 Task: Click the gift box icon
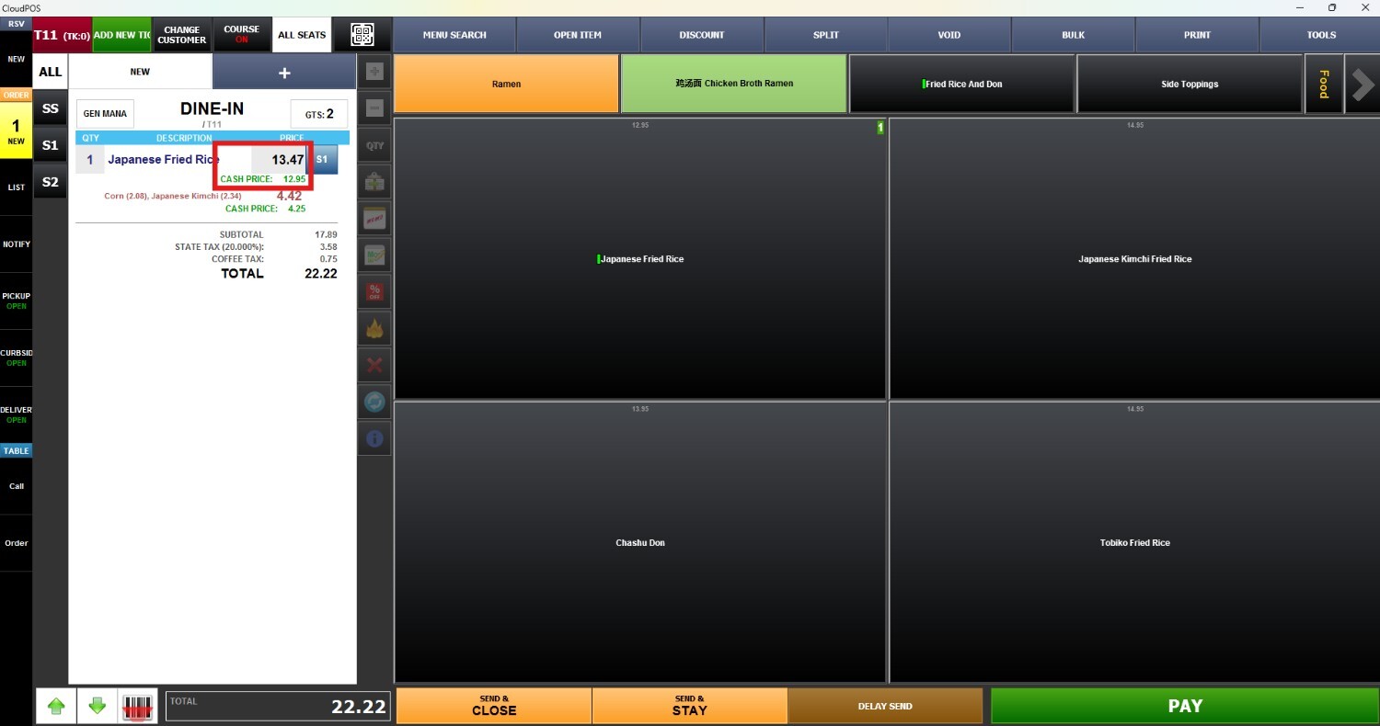(374, 182)
